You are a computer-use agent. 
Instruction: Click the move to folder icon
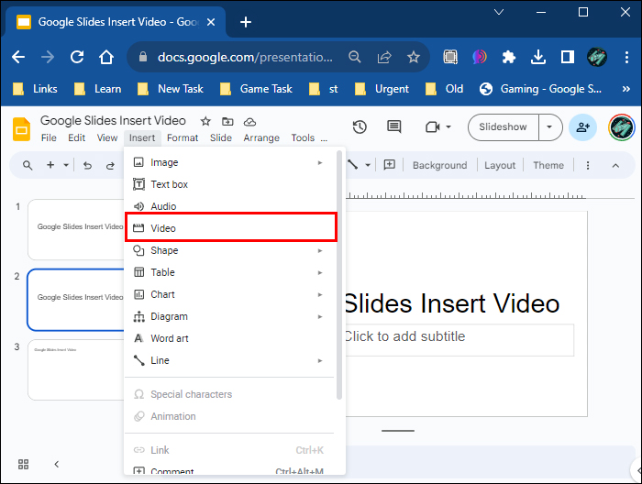pos(227,121)
